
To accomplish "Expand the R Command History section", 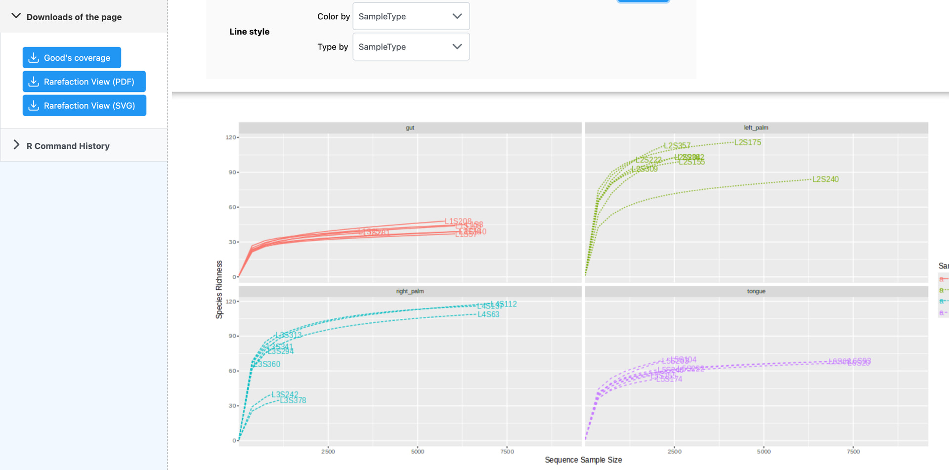I will [16, 145].
